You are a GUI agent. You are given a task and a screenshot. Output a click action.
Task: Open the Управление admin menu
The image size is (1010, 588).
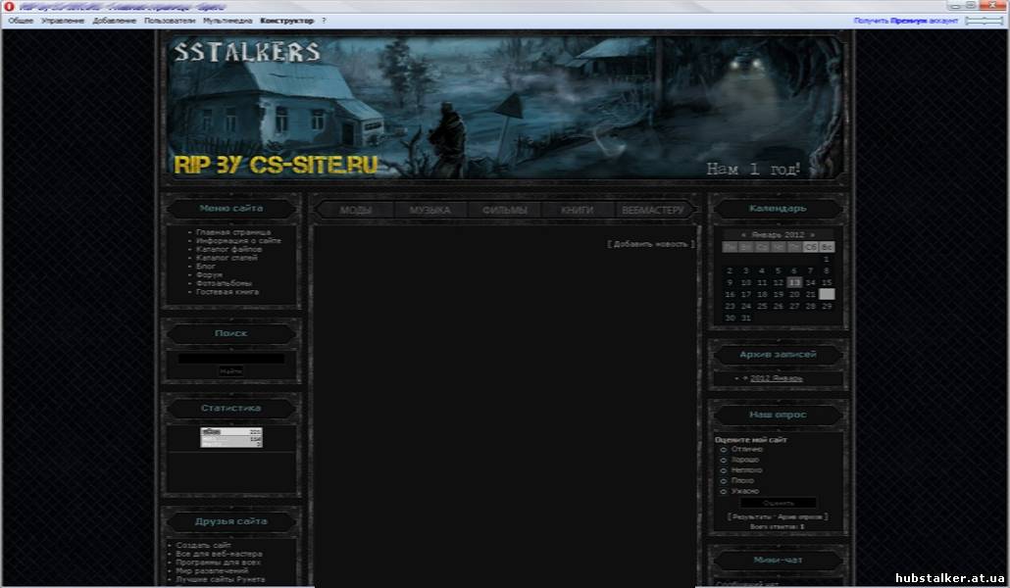63,21
